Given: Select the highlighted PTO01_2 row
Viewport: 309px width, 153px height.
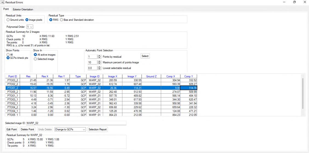Looking at the screenshot, I should tap(101, 88).
